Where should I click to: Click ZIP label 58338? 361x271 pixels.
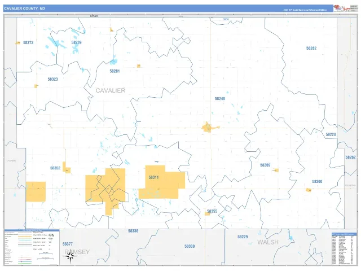click(x=133, y=231)
